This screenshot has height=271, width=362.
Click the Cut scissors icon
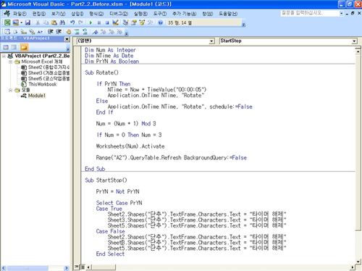click(x=38, y=22)
